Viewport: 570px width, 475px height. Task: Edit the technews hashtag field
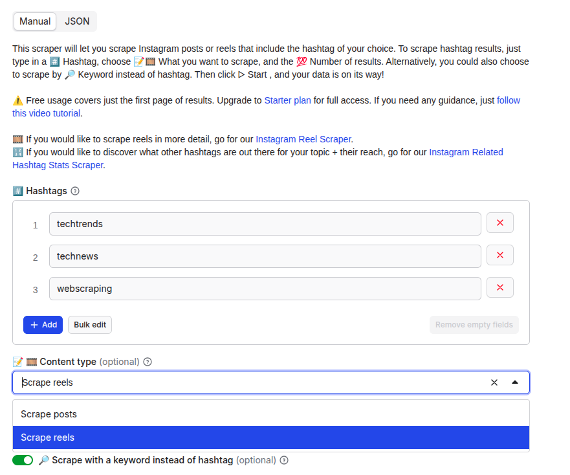(x=265, y=256)
